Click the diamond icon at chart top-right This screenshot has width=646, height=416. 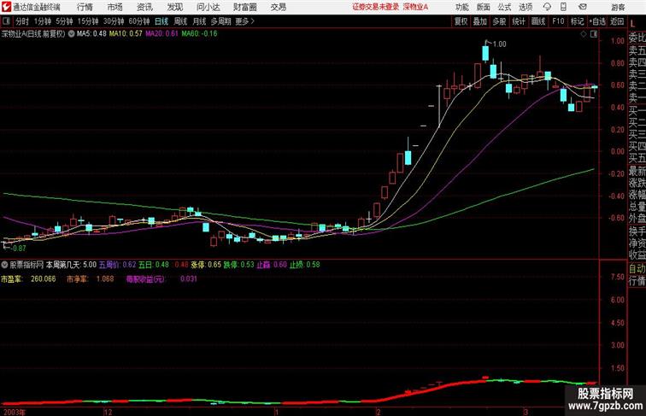pyautogui.click(x=584, y=34)
